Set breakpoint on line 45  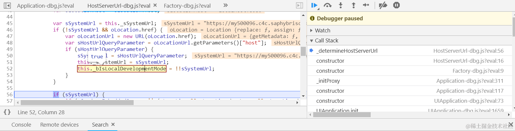click(9, 23)
